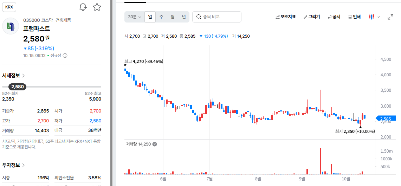Viewport: 401px width, 186px height.
Task: Add stock to favorites with star icon
Action: tap(97, 7)
